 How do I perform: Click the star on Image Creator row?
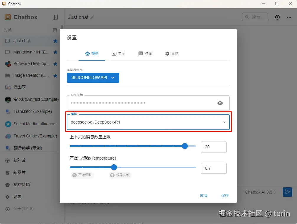55,76
